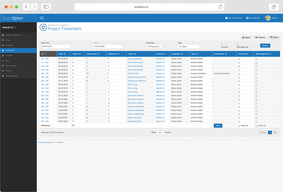This screenshot has height=192, width=283.
Task: Go to To-Dos in sidebar
Action: tap(19, 40)
